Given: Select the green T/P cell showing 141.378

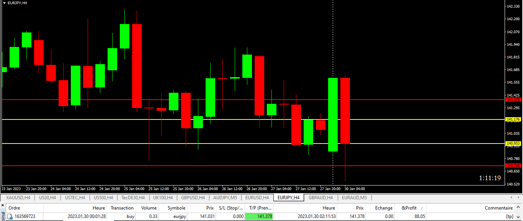Looking at the screenshot, I should pyautogui.click(x=259, y=216).
